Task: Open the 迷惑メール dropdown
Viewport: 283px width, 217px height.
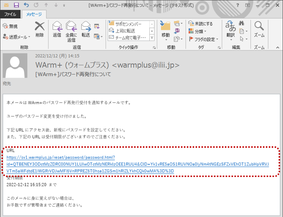Action: click(17, 37)
